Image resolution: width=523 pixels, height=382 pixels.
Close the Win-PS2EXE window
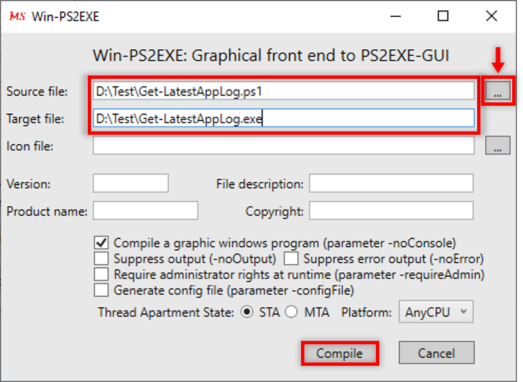click(x=491, y=16)
